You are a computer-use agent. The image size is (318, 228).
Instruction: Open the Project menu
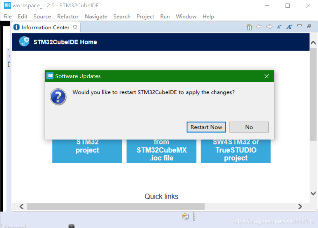click(145, 16)
